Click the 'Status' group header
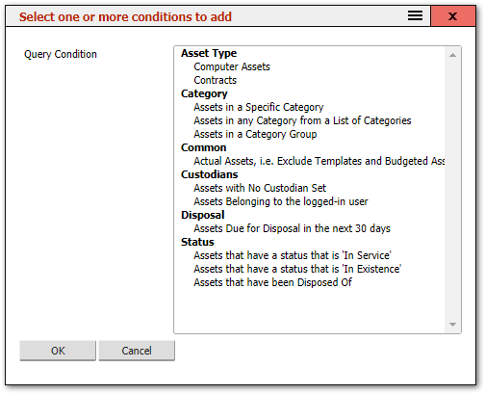485x394 pixels. click(x=197, y=242)
